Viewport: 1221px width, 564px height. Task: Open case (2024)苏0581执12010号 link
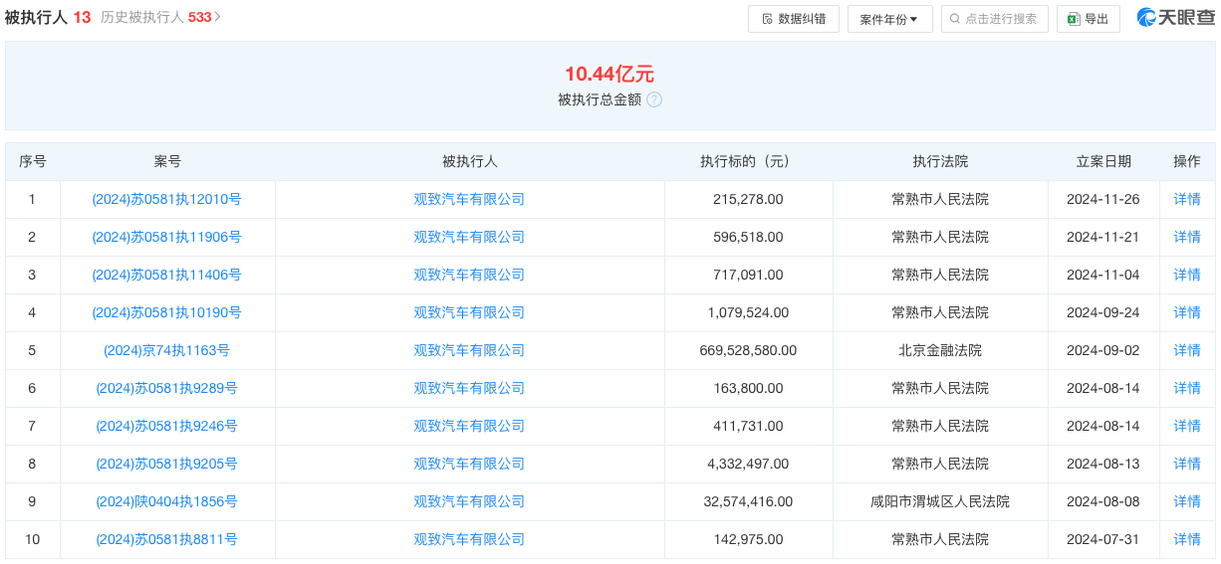(166, 199)
